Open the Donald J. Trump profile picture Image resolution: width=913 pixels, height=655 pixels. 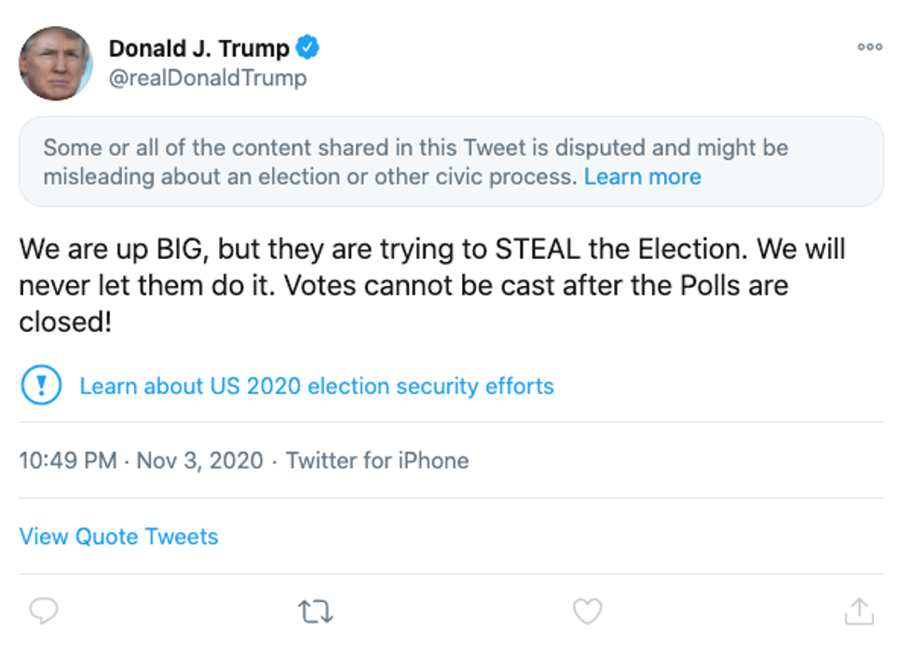(56, 62)
